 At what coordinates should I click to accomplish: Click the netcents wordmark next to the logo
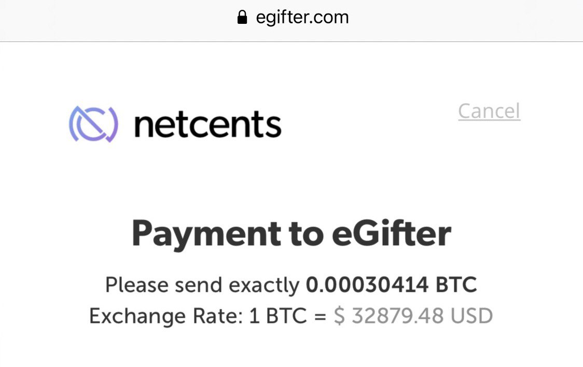(206, 124)
